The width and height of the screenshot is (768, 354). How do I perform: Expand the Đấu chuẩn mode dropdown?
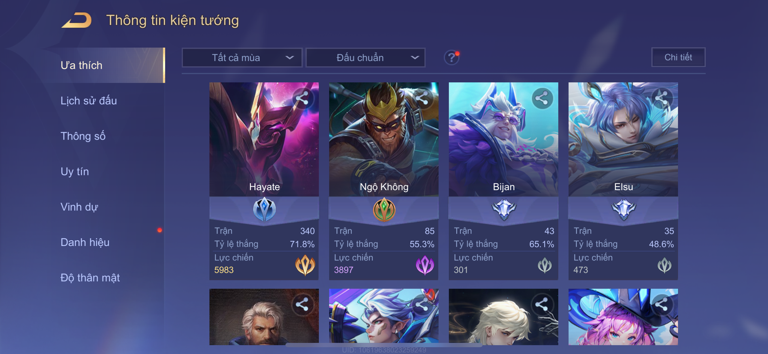(x=365, y=57)
